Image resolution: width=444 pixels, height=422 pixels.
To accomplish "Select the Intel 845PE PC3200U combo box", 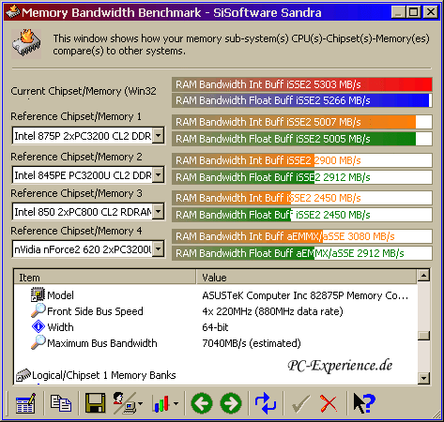I will pos(88,174).
